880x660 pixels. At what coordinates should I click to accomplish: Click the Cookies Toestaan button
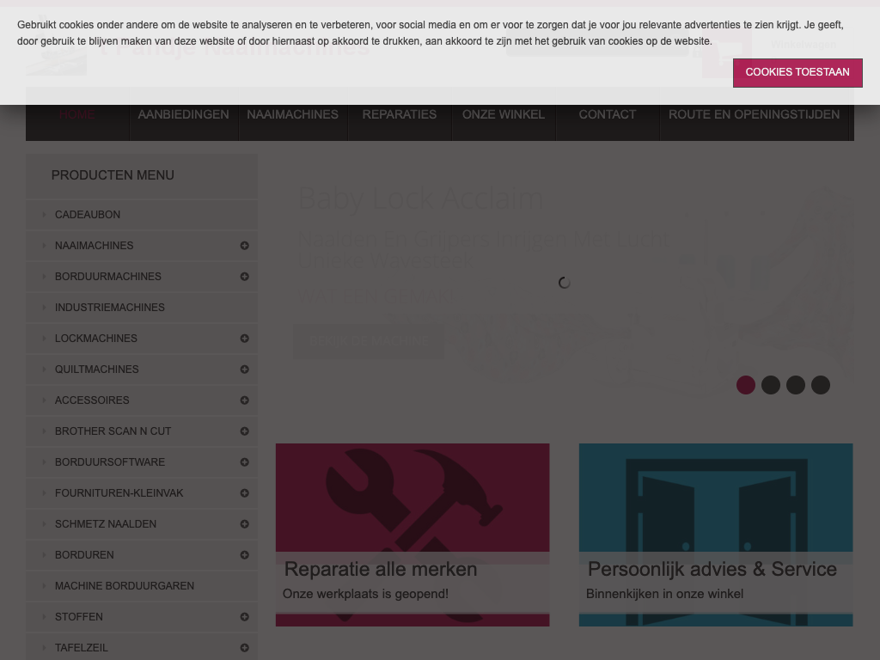click(x=797, y=72)
